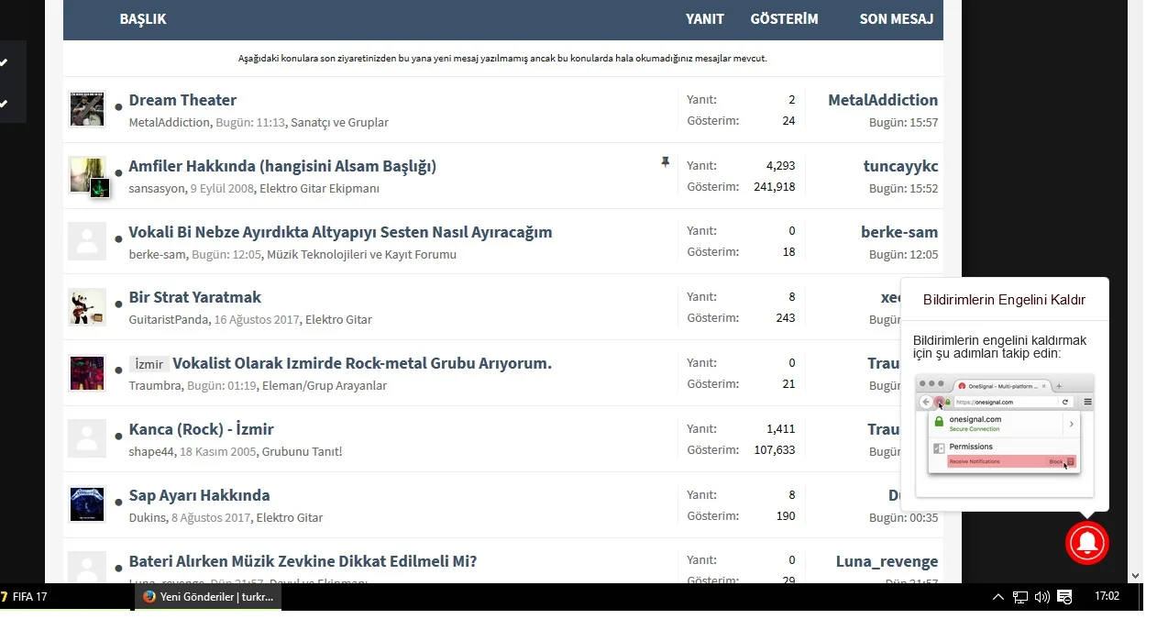Sort by BAŞLIK column header

pyautogui.click(x=142, y=18)
